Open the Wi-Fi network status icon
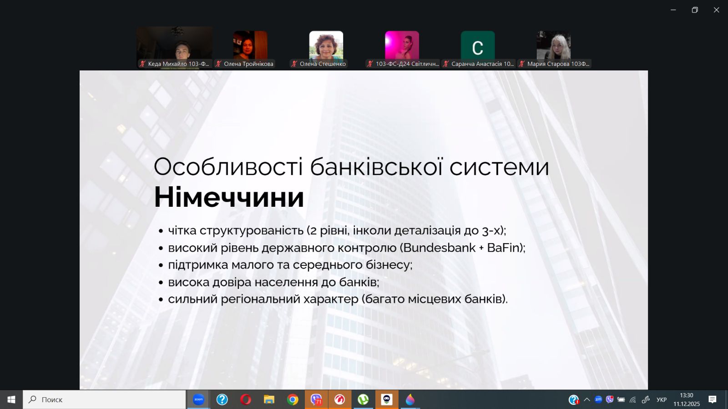The image size is (728, 409). pos(633,400)
